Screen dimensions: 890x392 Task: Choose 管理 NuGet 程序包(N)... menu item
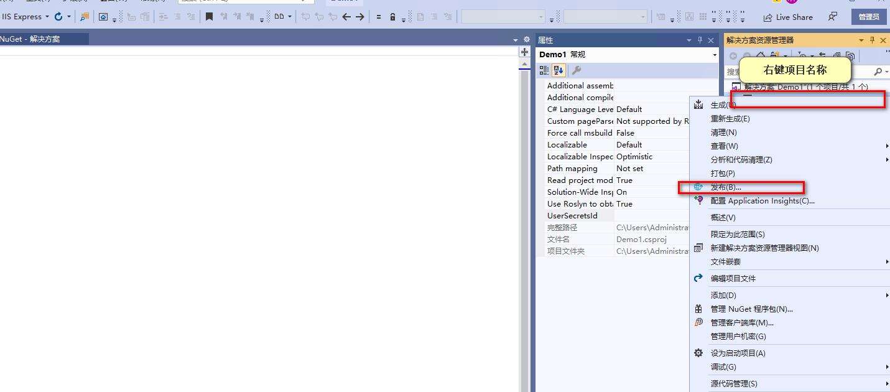click(751, 309)
